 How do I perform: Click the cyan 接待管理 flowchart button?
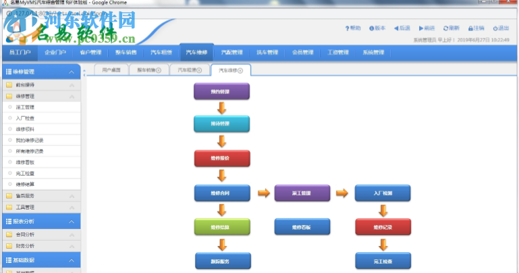[221, 124]
